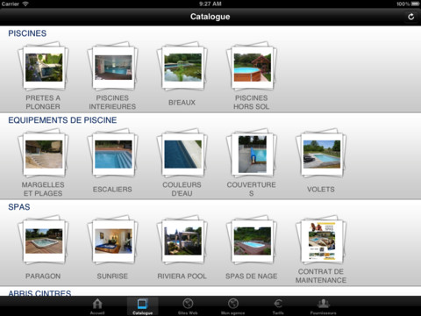Select the ESCALIERS thumbnail
The image size is (421, 316).
tap(113, 153)
